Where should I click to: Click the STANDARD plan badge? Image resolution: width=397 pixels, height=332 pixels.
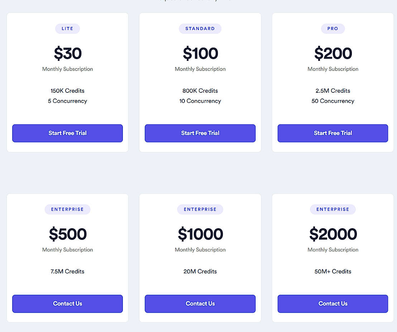[200, 29]
